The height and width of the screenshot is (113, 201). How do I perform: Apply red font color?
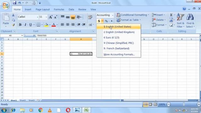click(x=54, y=24)
